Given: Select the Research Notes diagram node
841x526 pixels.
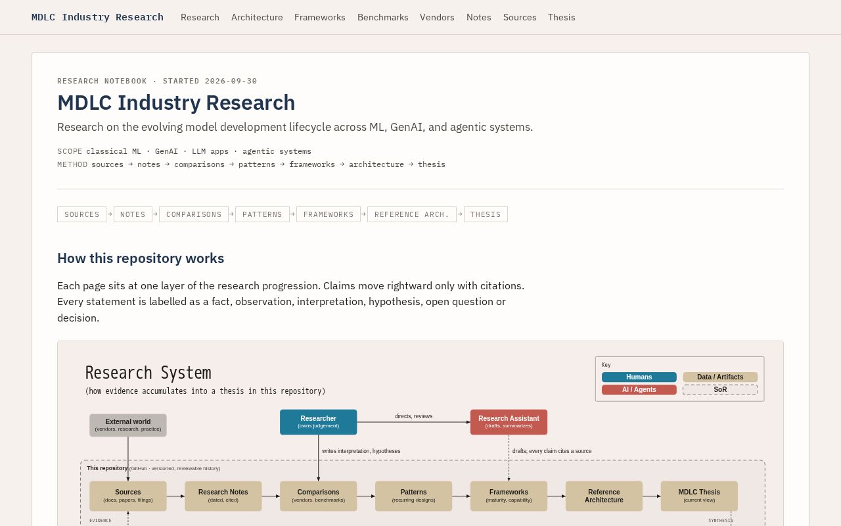Looking at the screenshot, I should point(223,496).
